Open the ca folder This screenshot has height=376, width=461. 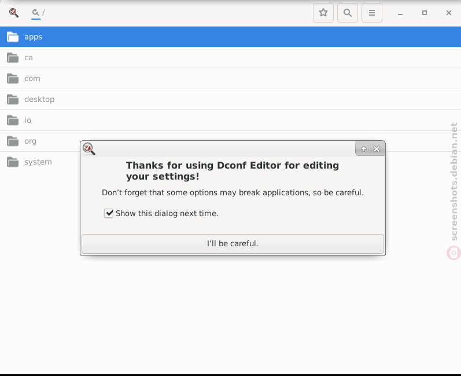tap(230, 58)
